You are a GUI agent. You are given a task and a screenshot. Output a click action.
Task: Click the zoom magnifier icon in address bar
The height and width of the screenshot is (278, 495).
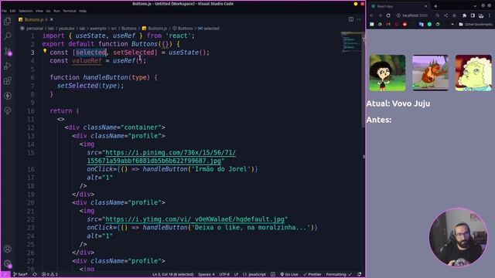[438, 15]
